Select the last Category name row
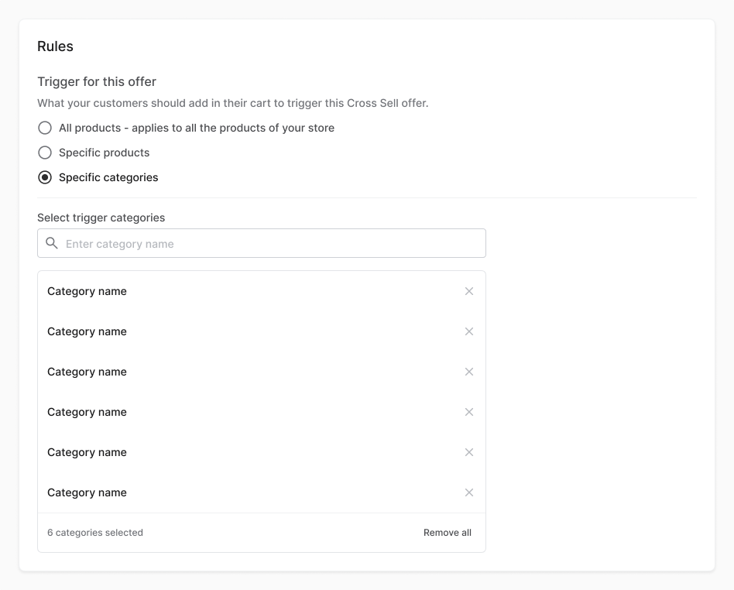Screen dimensions: 734x590 (262, 492)
